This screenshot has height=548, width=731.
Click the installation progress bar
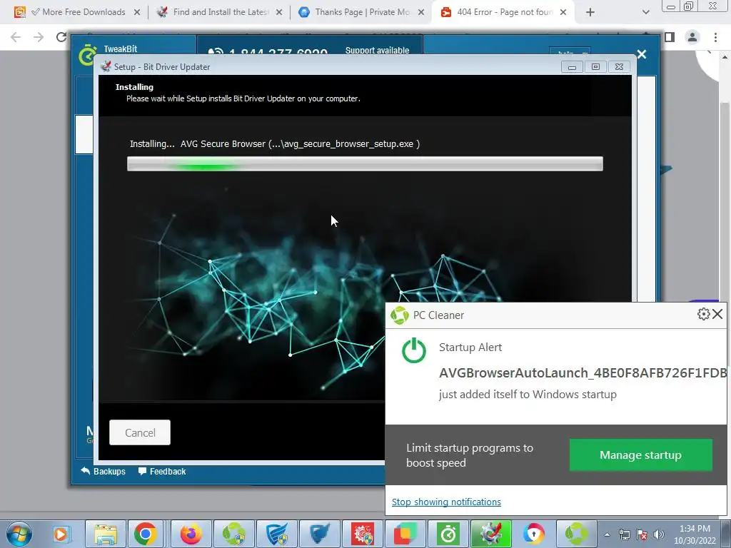pos(365,163)
